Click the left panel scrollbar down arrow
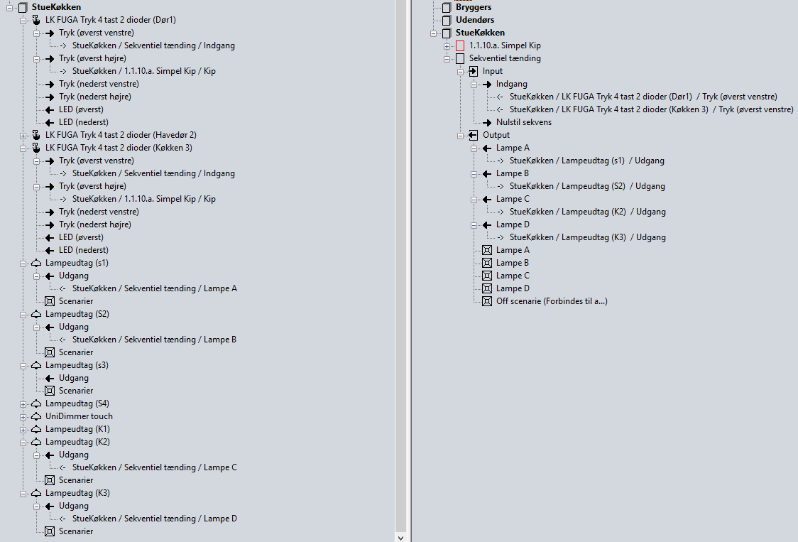The width and height of the screenshot is (798, 542). pos(400,537)
